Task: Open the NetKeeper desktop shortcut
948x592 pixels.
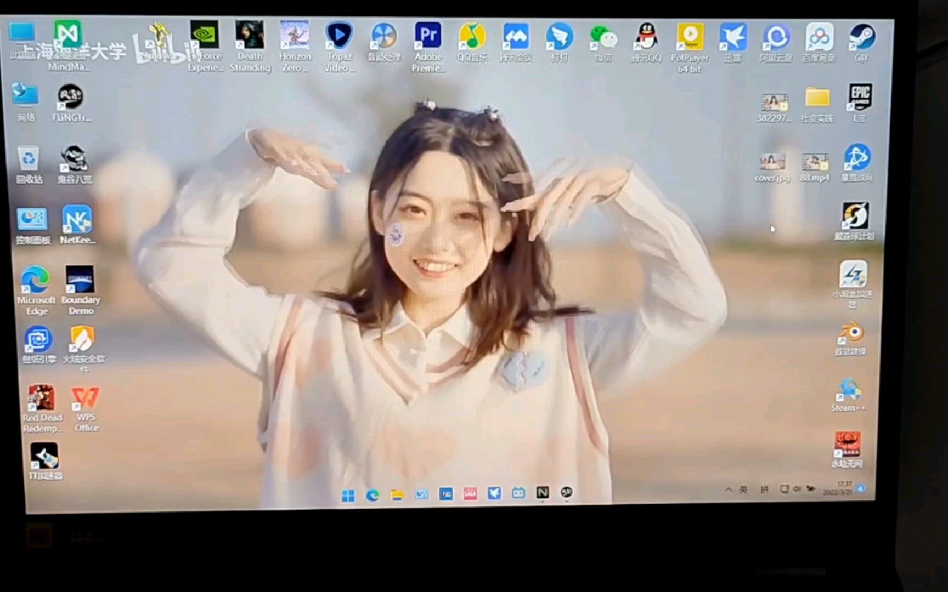Action: [x=77, y=225]
